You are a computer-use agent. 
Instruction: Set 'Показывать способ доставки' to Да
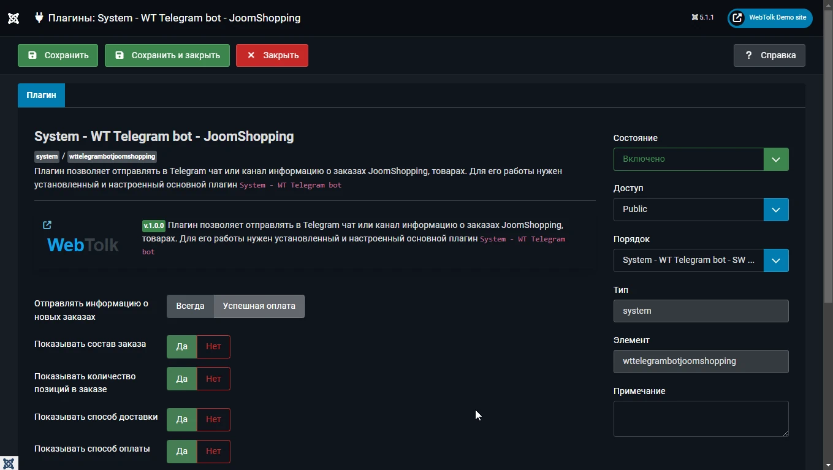tap(182, 420)
